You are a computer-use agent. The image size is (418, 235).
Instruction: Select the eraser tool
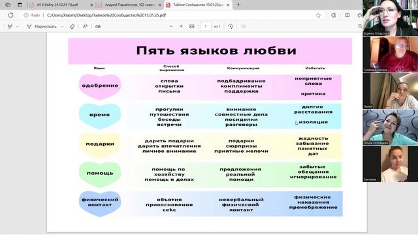[72, 26]
